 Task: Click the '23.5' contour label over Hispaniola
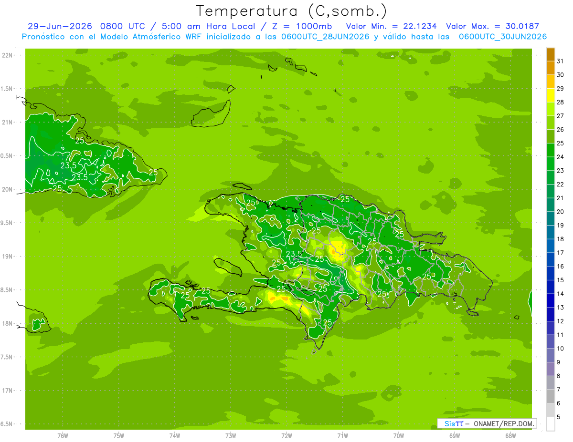point(294,254)
